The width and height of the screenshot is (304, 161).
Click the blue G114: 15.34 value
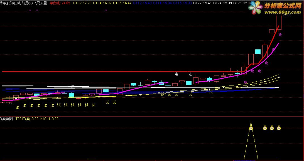(163, 3)
